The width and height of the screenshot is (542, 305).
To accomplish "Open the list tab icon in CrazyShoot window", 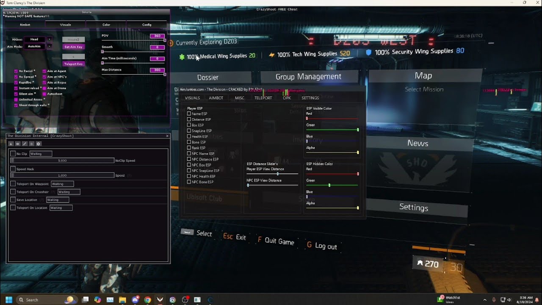I will coord(31,144).
